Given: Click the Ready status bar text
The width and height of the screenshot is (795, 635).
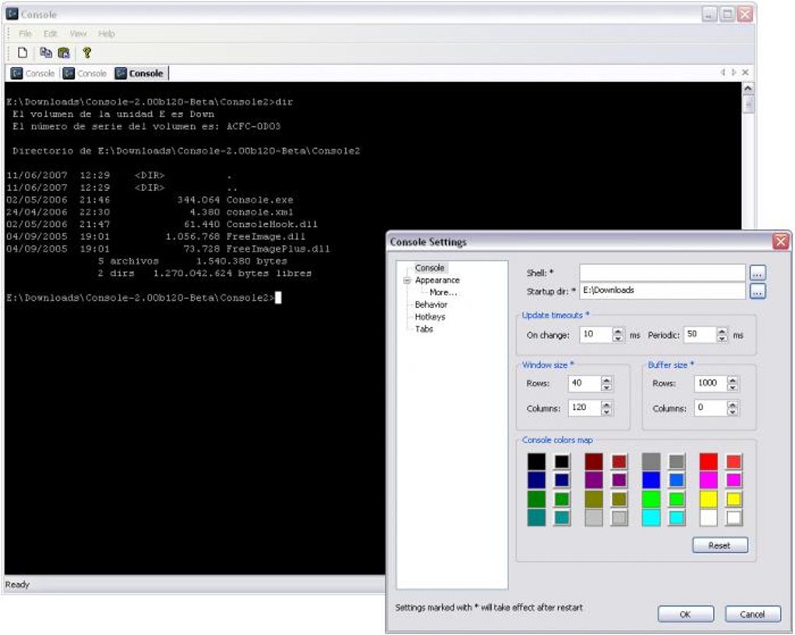Looking at the screenshot, I should (17, 585).
